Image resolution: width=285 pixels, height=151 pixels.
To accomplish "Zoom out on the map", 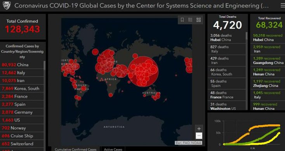I will [x=199, y=136].
